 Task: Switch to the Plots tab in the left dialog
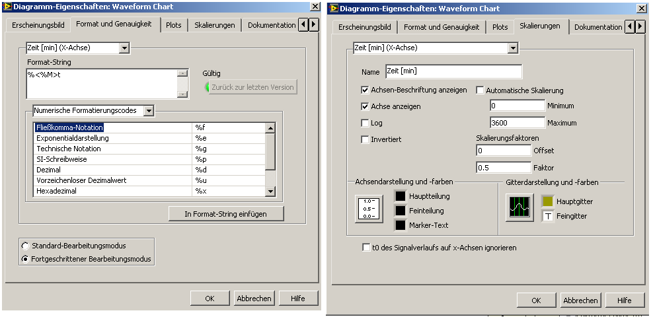[x=173, y=25]
